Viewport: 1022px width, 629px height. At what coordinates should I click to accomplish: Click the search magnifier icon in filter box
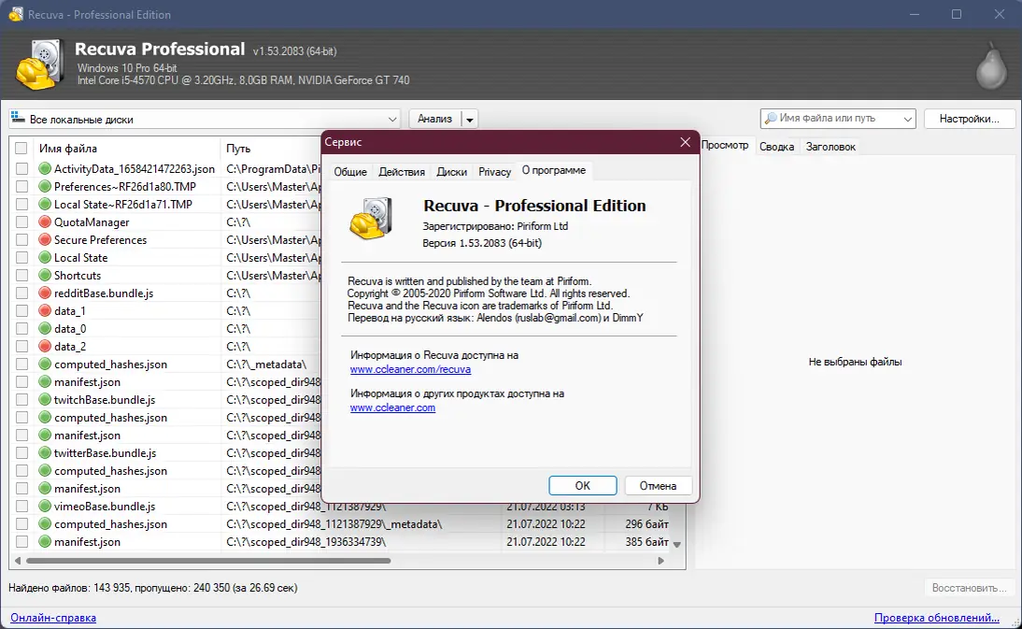tap(771, 119)
